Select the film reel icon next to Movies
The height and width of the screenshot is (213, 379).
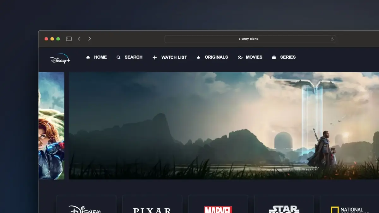(239, 57)
